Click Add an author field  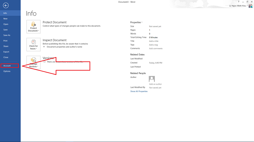click(155, 84)
